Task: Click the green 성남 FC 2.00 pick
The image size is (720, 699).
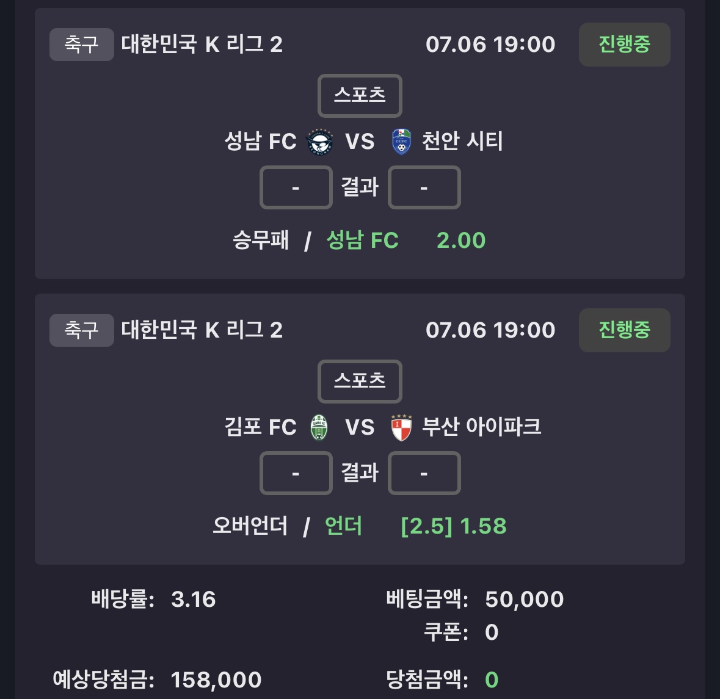Action: (406, 241)
